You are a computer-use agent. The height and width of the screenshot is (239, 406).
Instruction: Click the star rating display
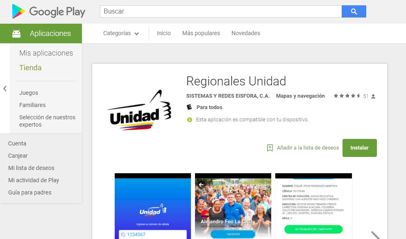[x=347, y=96]
